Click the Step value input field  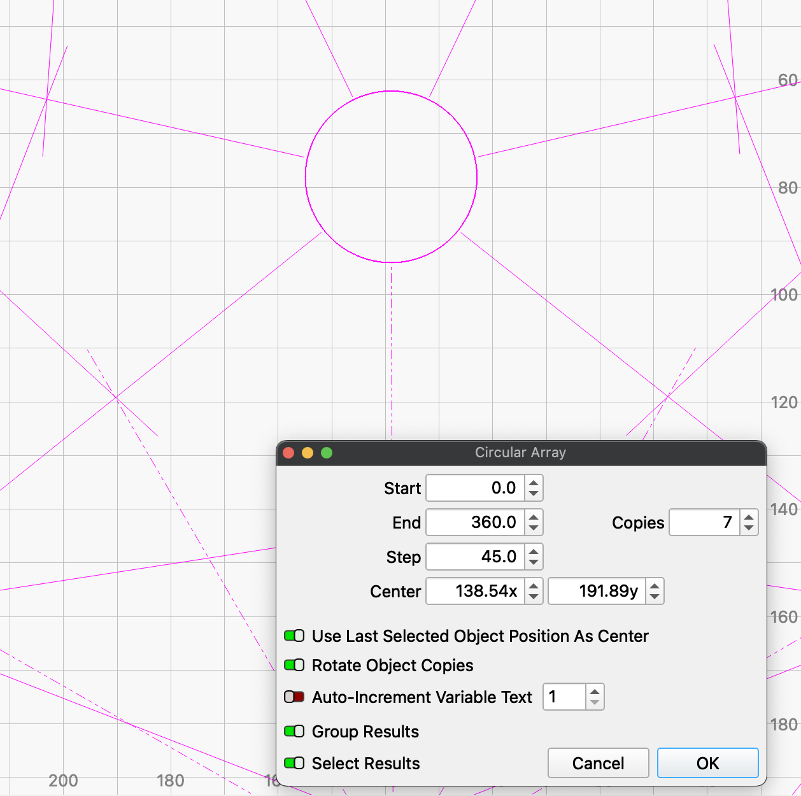click(476, 557)
